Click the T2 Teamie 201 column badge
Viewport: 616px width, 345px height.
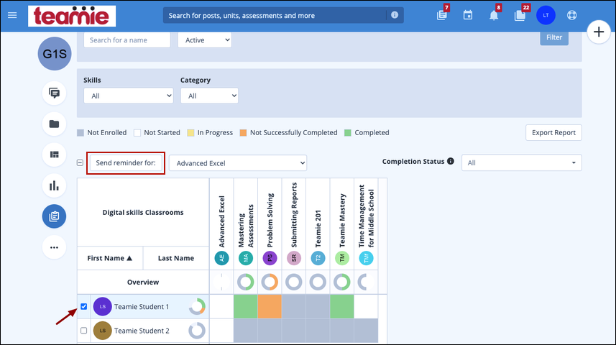click(318, 258)
